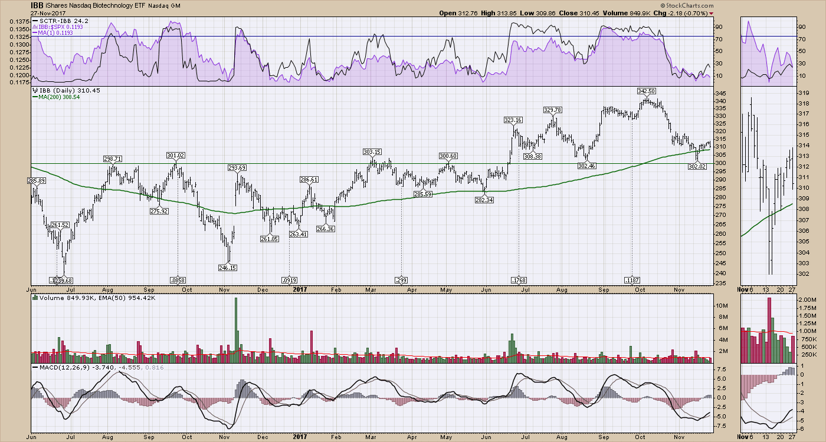Click the MA(200) 308.54 legend entry
The image size is (826, 442).
(x=59, y=97)
